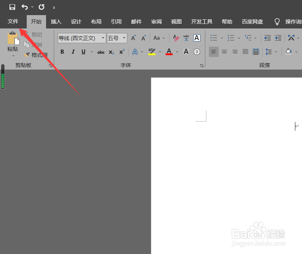302x254 pixels.
Task: Switch to the 开发工具 tab
Action: [202, 21]
